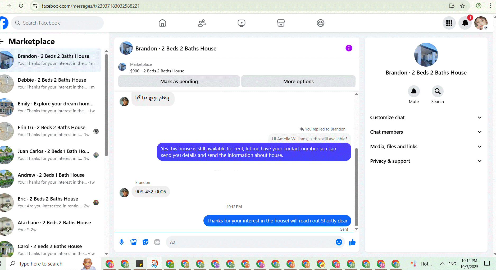Go back from Marketplace chats list
The width and height of the screenshot is (496, 270).
(2, 41)
